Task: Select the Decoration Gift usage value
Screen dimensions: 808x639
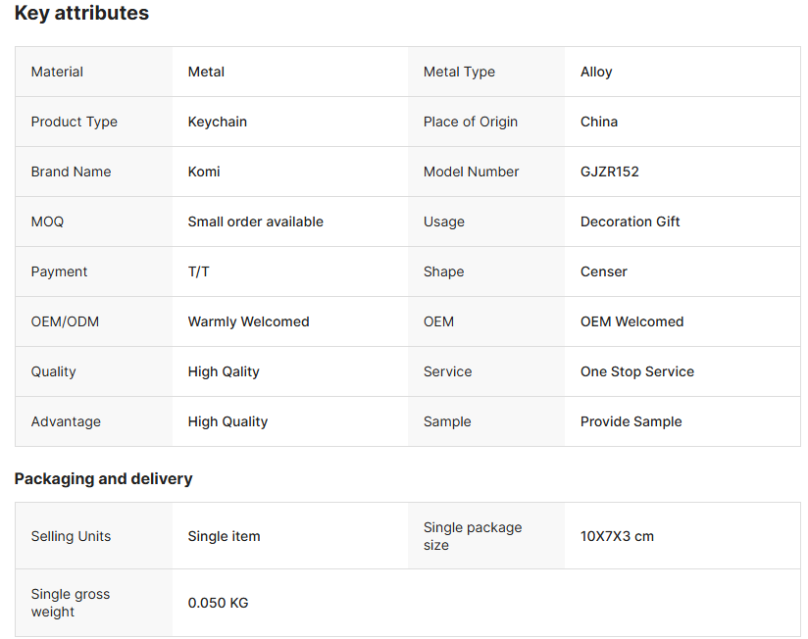Action: click(631, 221)
